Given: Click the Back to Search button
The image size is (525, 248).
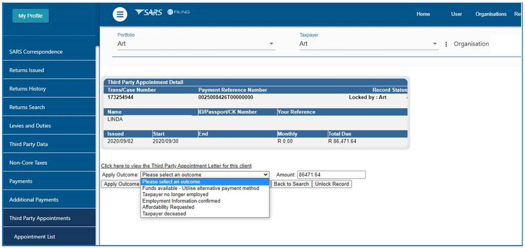Looking at the screenshot, I should click(291, 184).
